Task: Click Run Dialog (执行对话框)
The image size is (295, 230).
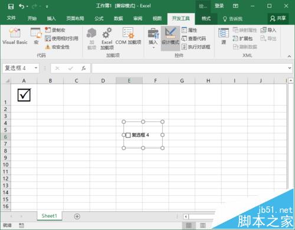Action: (x=196, y=47)
